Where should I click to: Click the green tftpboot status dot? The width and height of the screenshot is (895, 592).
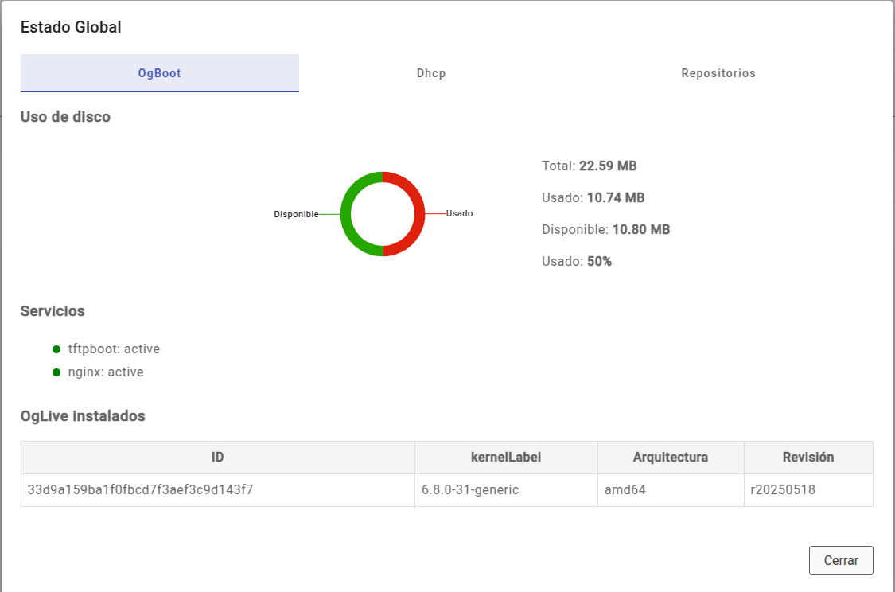pyautogui.click(x=56, y=349)
